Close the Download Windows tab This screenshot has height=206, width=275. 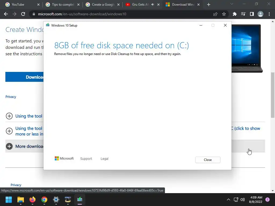tap(198, 5)
